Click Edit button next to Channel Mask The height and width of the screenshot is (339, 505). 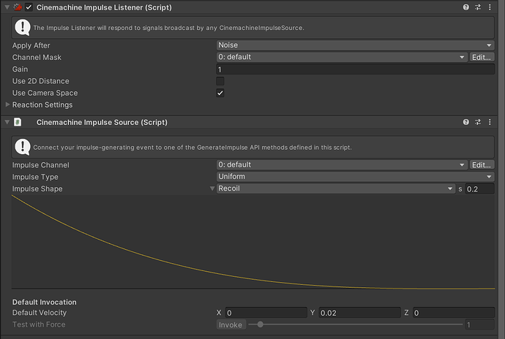click(481, 57)
